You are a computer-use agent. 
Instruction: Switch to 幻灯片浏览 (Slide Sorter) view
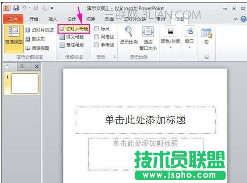[40, 30]
